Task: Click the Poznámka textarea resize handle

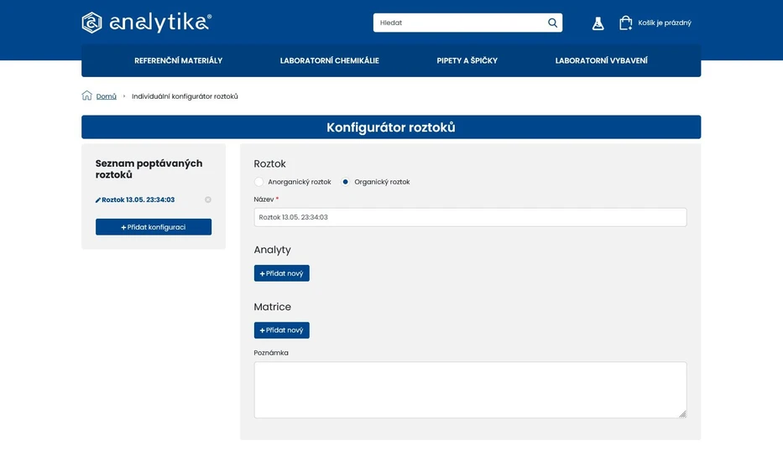Action: pos(682,414)
